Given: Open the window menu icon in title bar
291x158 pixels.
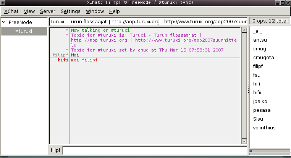Looking at the screenshot, I should (x=3, y=3).
